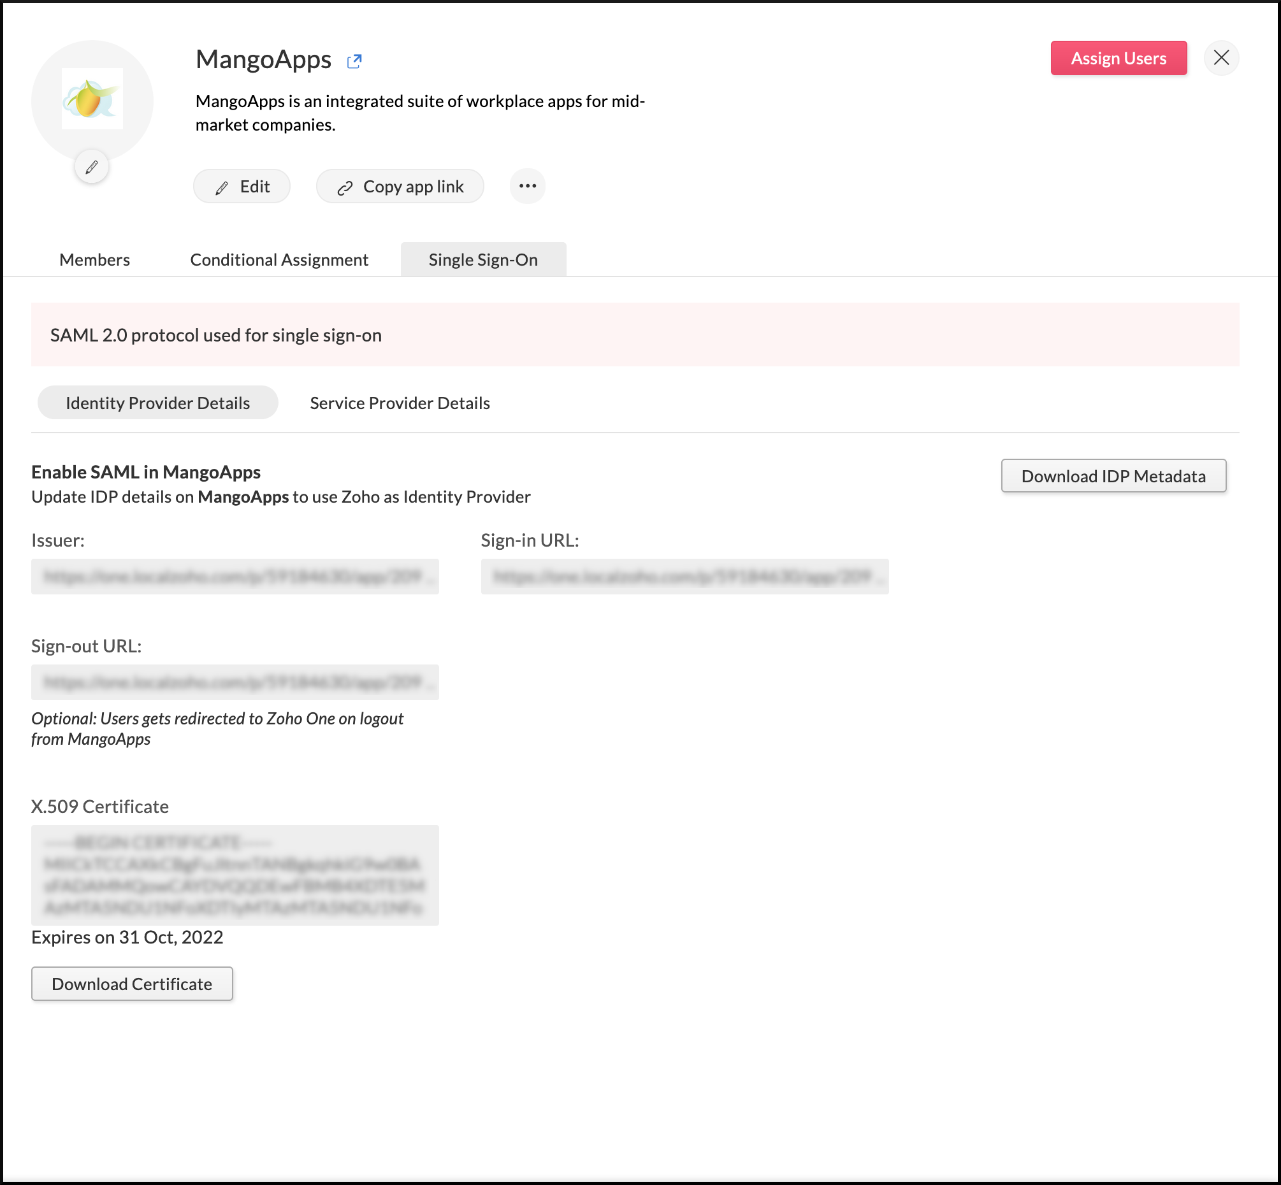
Task: Click the Download Certificate button
Action: click(x=131, y=984)
